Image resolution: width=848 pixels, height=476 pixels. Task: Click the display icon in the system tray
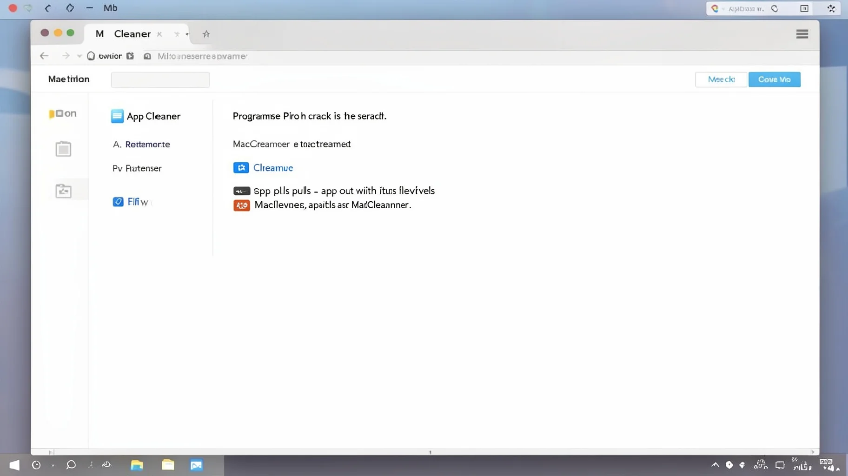point(780,465)
